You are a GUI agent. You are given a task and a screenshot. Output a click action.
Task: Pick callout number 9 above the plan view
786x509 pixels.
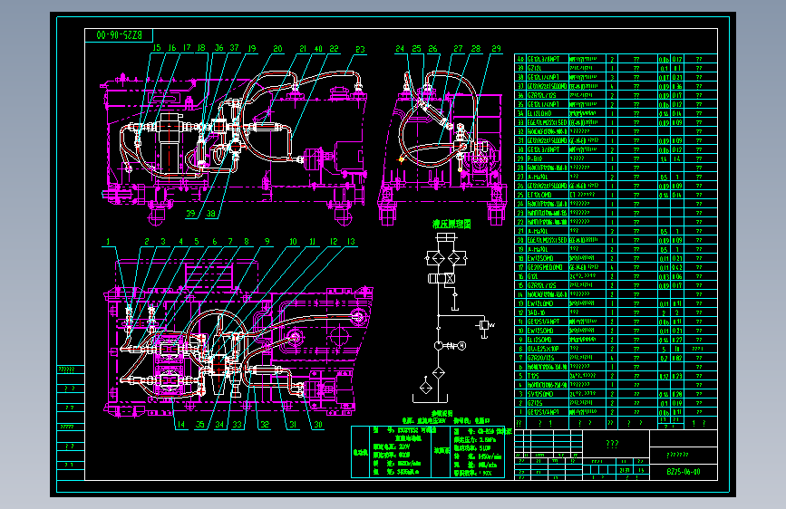[267, 242]
